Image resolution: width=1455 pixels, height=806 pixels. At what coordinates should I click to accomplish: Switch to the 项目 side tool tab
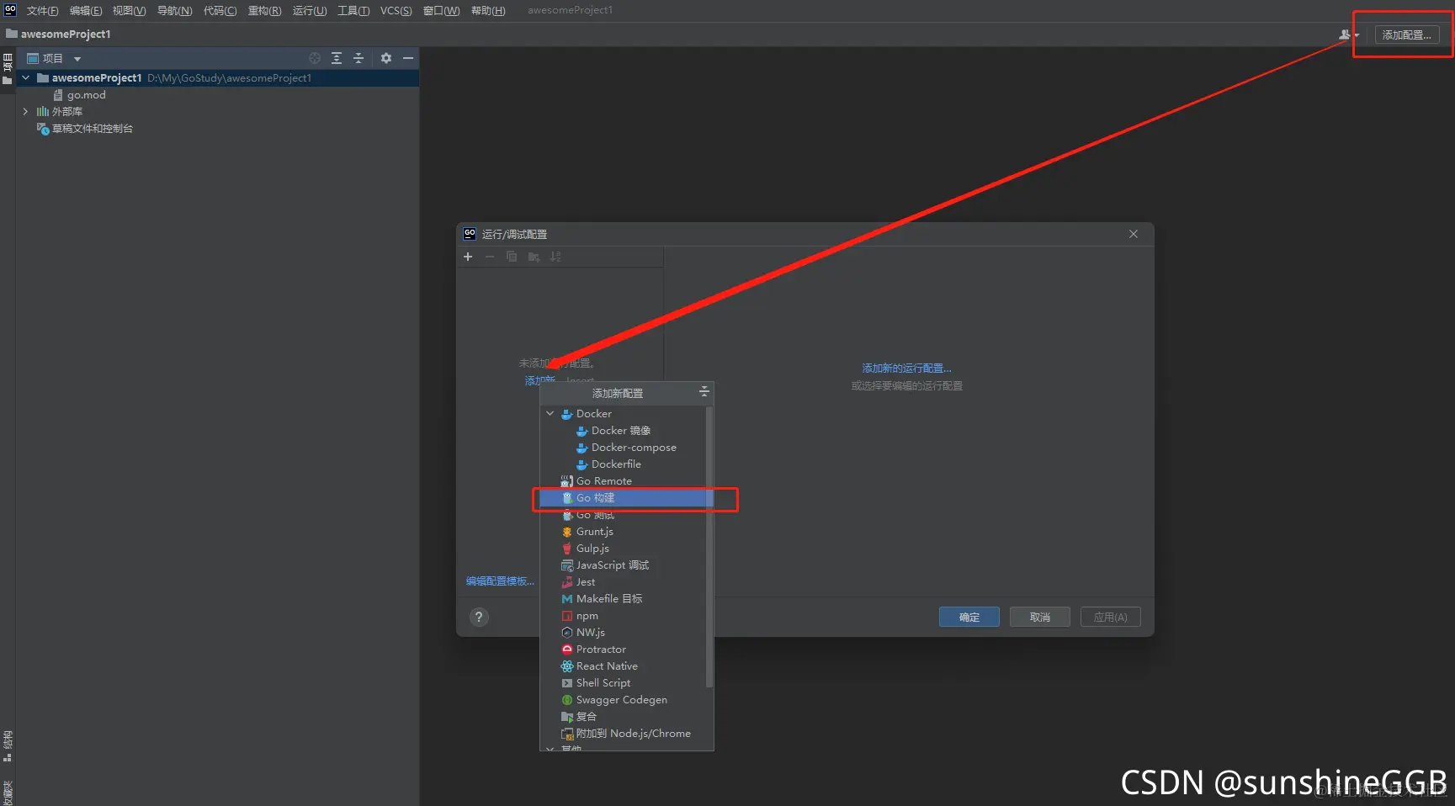coord(8,68)
